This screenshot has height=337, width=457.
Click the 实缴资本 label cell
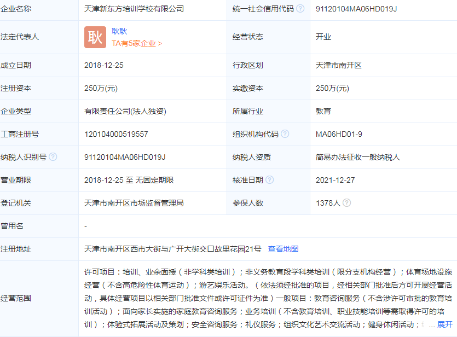point(268,88)
